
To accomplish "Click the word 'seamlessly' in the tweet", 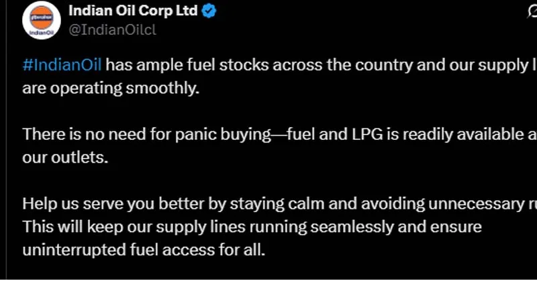I will point(352,227).
